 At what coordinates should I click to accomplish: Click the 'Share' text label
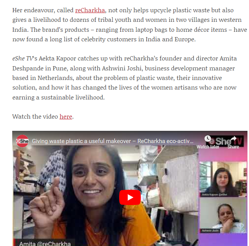coord(233,147)
